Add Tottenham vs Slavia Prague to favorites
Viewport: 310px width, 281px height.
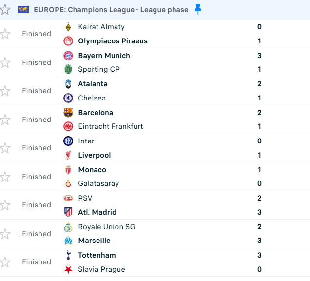point(5,262)
